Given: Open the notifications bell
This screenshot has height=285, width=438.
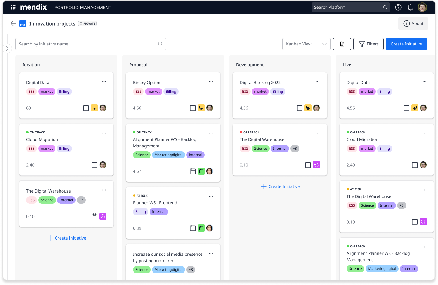Looking at the screenshot, I should [x=410, y=7].
